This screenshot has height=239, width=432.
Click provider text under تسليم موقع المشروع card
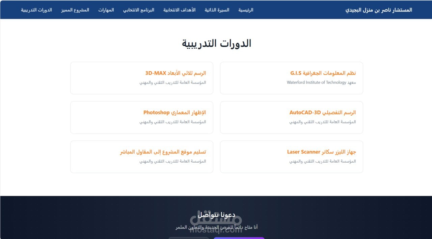(x=173, y=162)
